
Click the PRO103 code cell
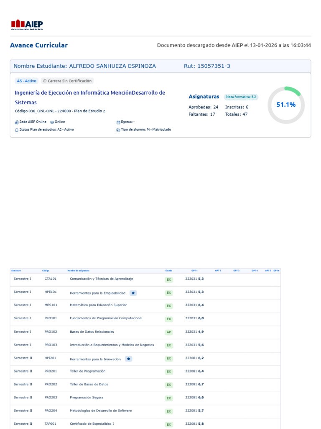pos(51,345)
